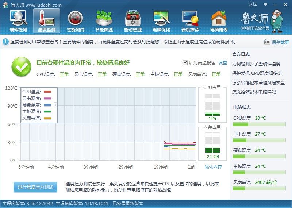Click the camera icon beside 保存截屏
Viewport: 292px width, 208px height.
pyautogui.click(x=267, y=42)
